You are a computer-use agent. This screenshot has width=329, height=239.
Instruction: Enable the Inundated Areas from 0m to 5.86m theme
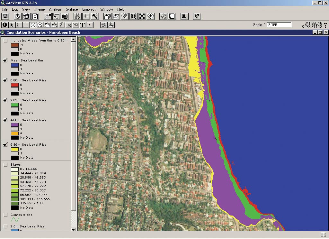pos(5,41)
